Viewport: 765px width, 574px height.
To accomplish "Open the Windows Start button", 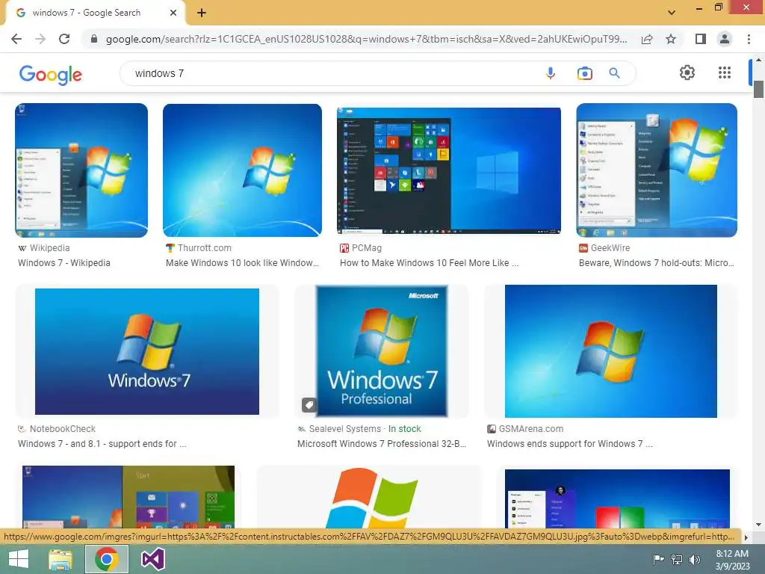I will point(19,559).
